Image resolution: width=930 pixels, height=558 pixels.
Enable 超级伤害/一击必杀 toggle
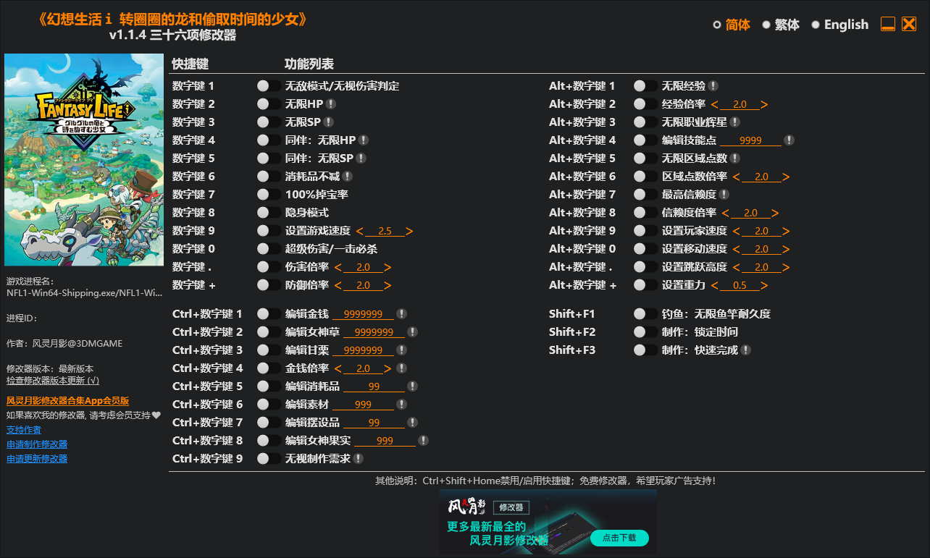click(269, 249)
